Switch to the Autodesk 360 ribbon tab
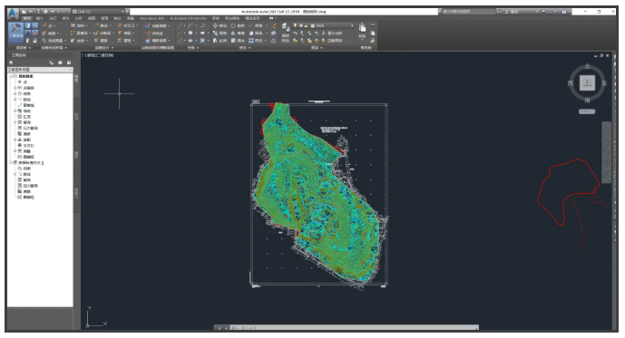This screenshot has height=338, width=625. 151,18
